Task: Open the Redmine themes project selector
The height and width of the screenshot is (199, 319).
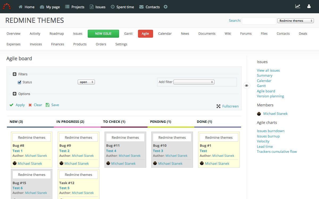Action: (296, 21)
